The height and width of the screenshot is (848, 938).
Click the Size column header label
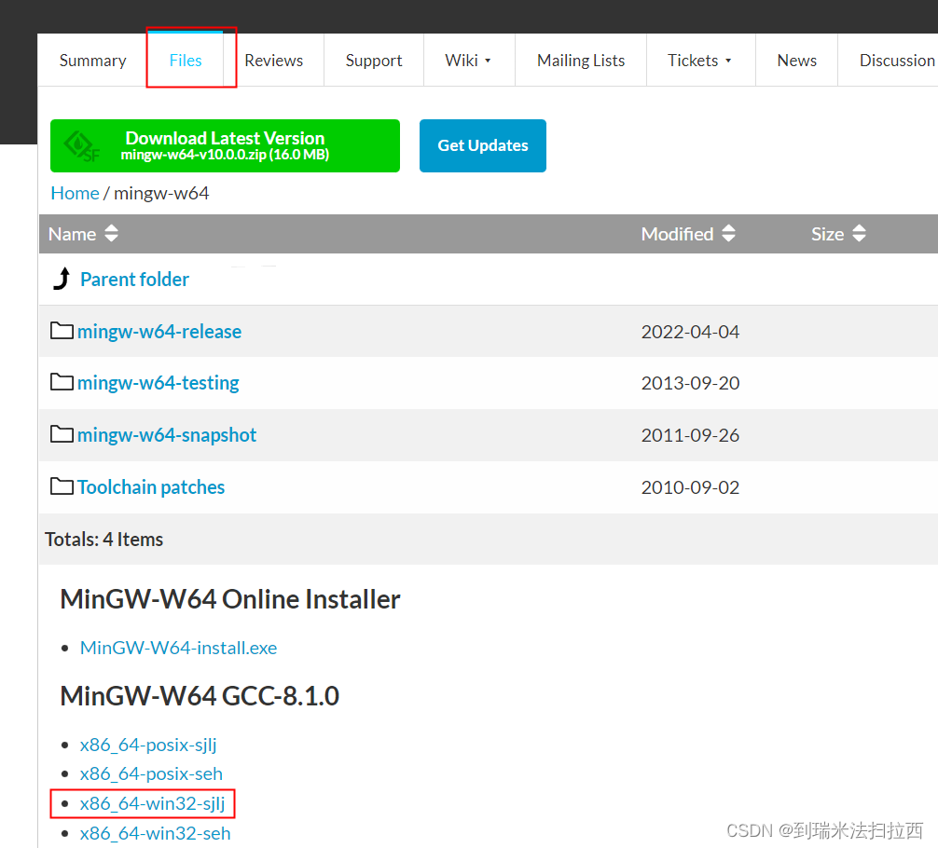point(827,234)
